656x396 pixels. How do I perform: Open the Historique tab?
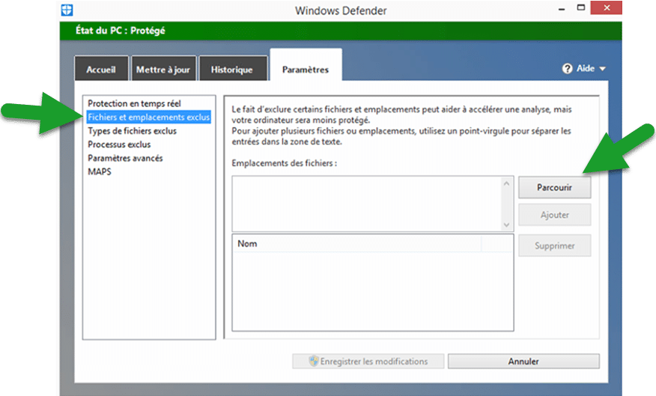(232, 70)
